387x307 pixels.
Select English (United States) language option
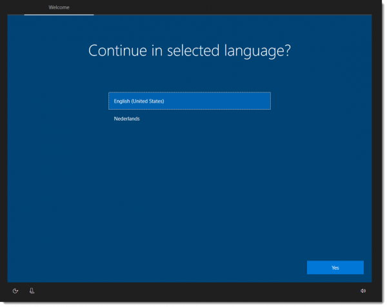pyautogui.click(x=189, y=101)
